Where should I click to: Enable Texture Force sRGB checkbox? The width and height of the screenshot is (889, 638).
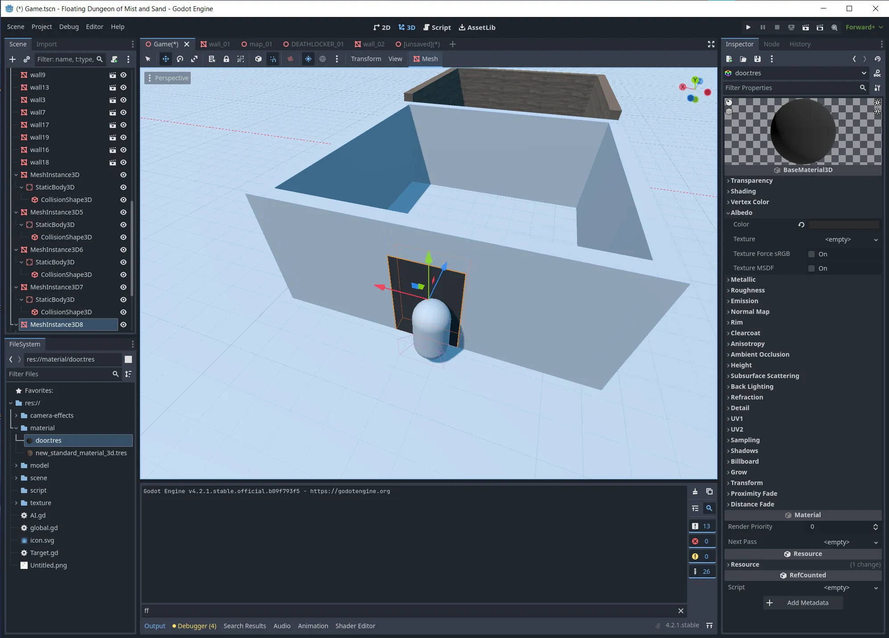[x=811, y=254]
